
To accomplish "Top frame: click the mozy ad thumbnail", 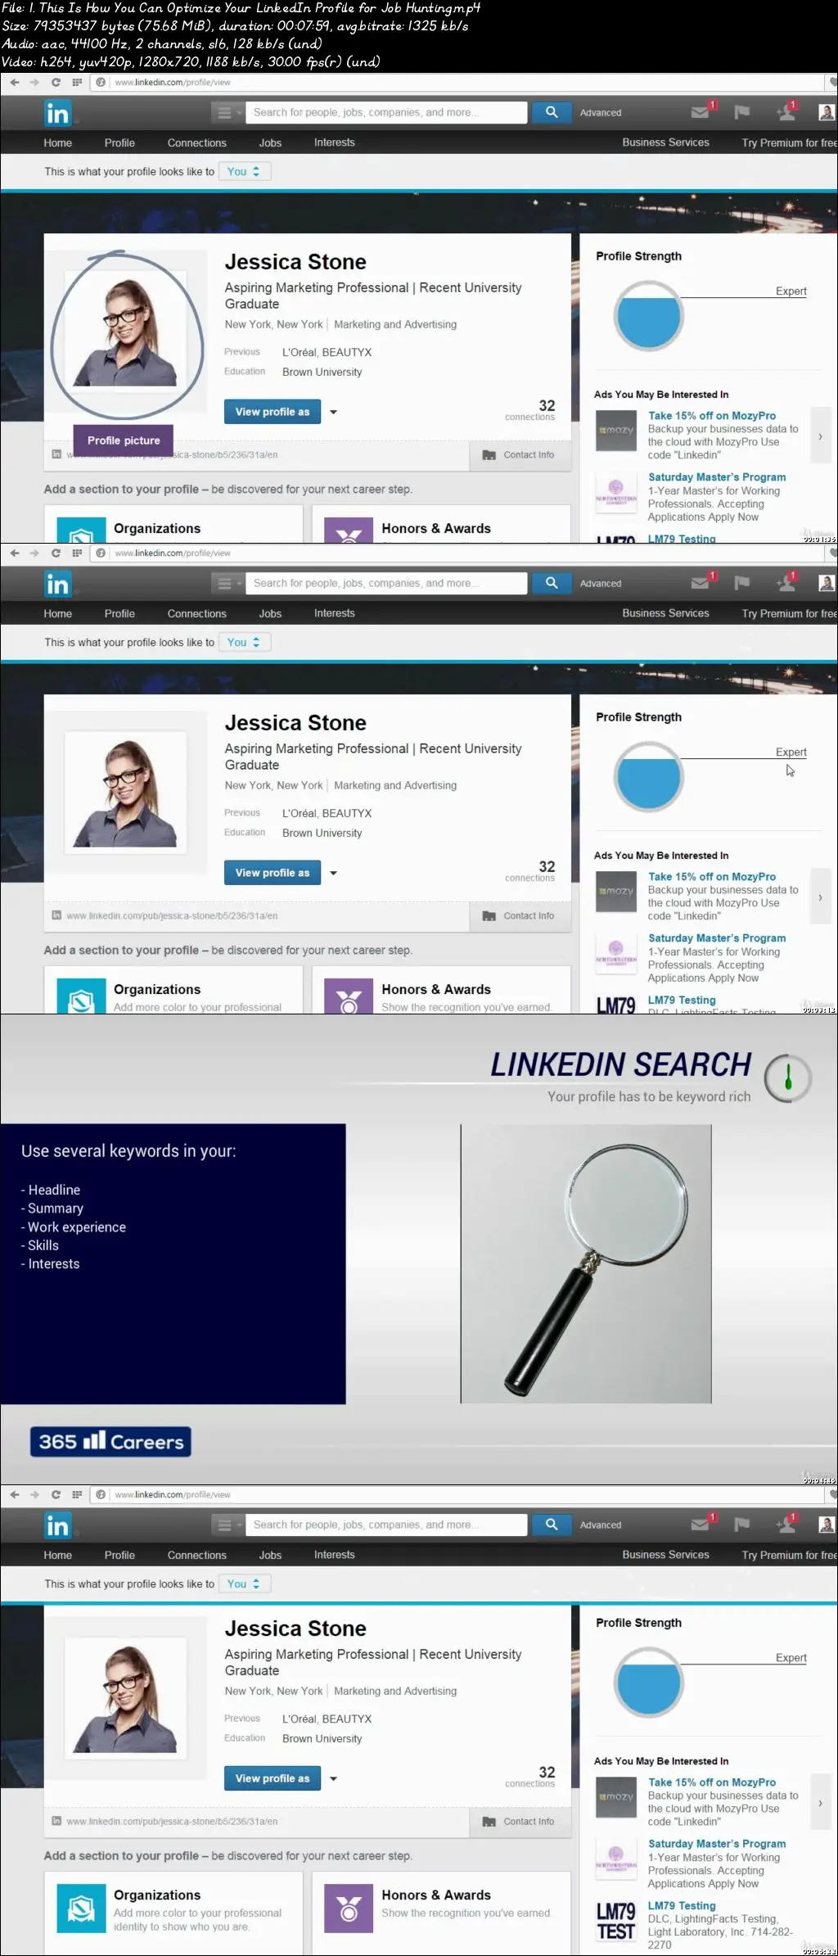I will pyautogui.click(x=616, y=430).
